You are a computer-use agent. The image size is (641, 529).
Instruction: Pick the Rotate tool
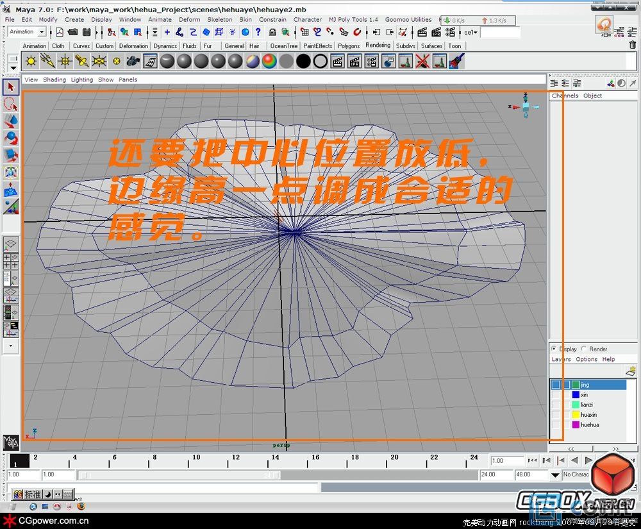[11, 138]
